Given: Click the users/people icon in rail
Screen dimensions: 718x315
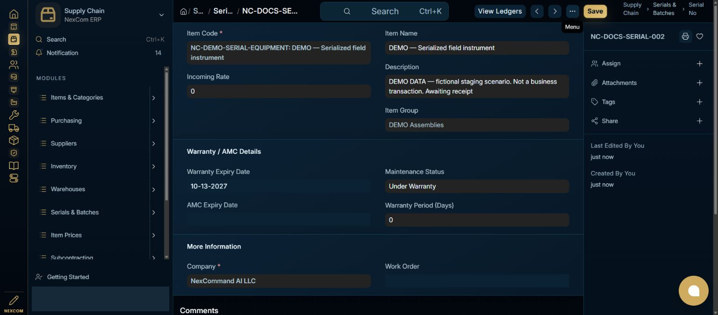Looking at the screenshot, I should pyautogui.click(x=14, y=64).
